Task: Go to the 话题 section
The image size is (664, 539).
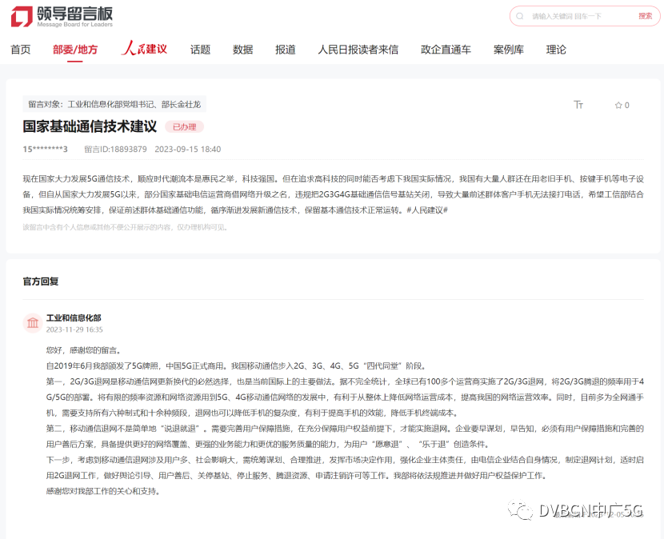Action: pos(200,50)
